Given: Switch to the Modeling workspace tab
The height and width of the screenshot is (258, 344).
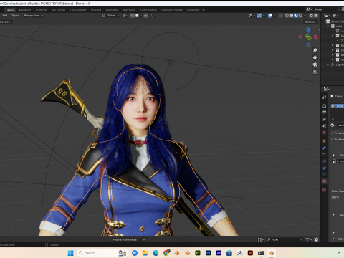Looking at the screenshot, I should coord(25,10).
